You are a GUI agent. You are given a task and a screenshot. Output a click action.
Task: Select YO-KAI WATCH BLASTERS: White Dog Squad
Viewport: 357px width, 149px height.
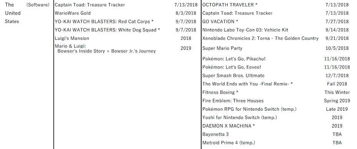tap(107, 30)
